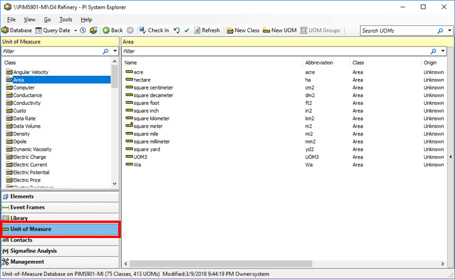Open the File menu

(x=11, y=19)
